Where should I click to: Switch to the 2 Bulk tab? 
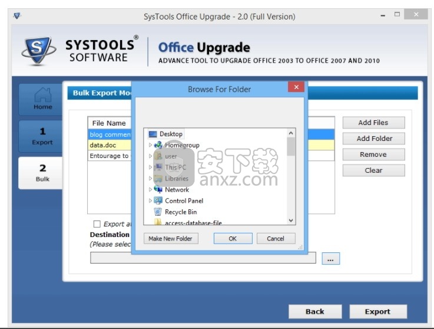tap(41, 173)
